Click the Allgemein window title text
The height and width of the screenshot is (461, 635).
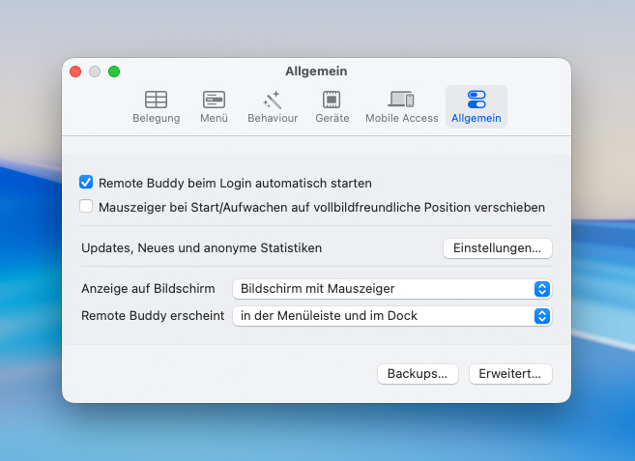(x=316, y=72)
